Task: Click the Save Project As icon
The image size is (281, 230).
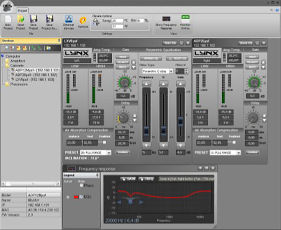Action: 49,19
